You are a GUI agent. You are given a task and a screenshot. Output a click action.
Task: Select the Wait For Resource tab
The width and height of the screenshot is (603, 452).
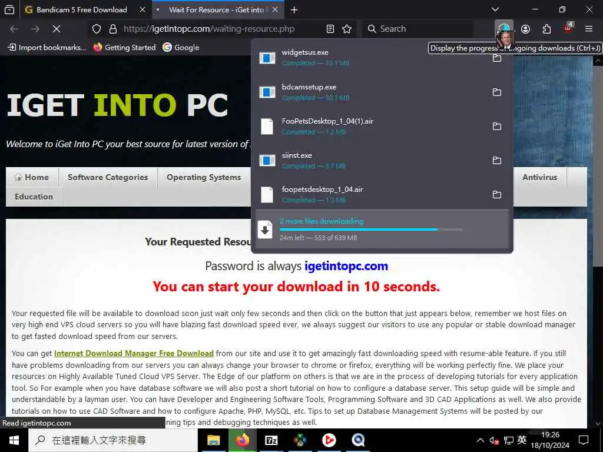click(x=217, y=10)
